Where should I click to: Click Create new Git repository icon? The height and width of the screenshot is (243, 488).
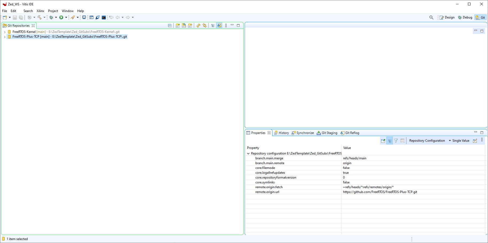click(190, 25)
